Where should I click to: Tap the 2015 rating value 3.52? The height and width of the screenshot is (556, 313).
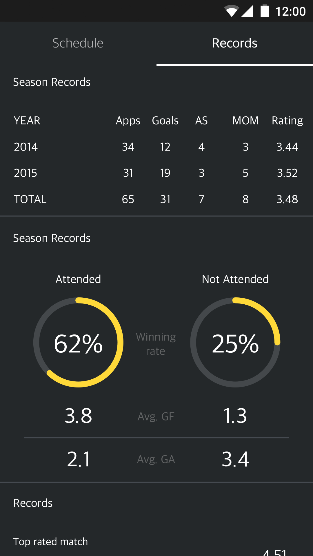pyautogui.click(x=287, y=173)
